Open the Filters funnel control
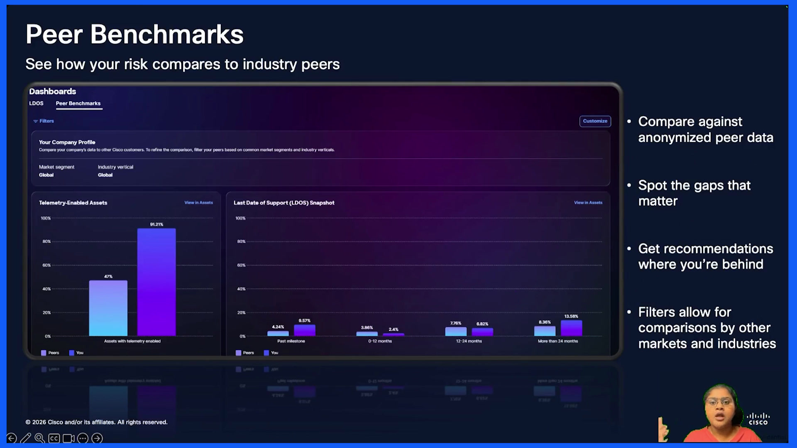This screenshot has height=448, width=797. (x=44, y=121)
